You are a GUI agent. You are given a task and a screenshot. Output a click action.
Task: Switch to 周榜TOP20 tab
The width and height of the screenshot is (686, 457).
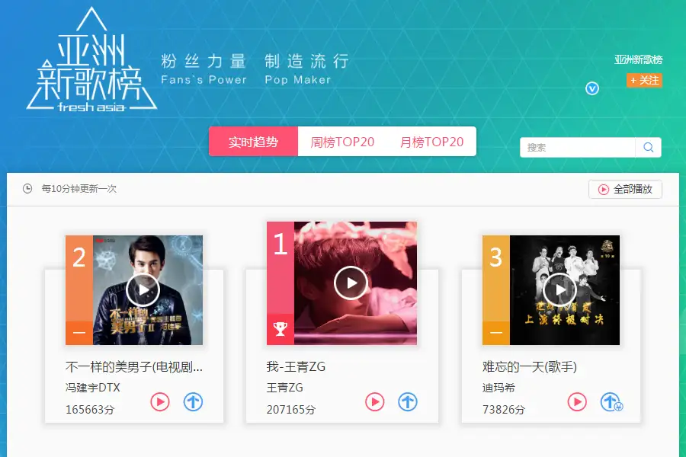[x=342, y=142]
